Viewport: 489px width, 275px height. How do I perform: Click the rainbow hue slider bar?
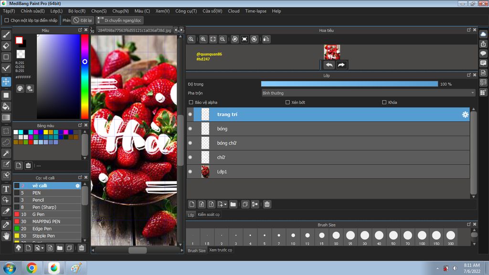(85, 76)
